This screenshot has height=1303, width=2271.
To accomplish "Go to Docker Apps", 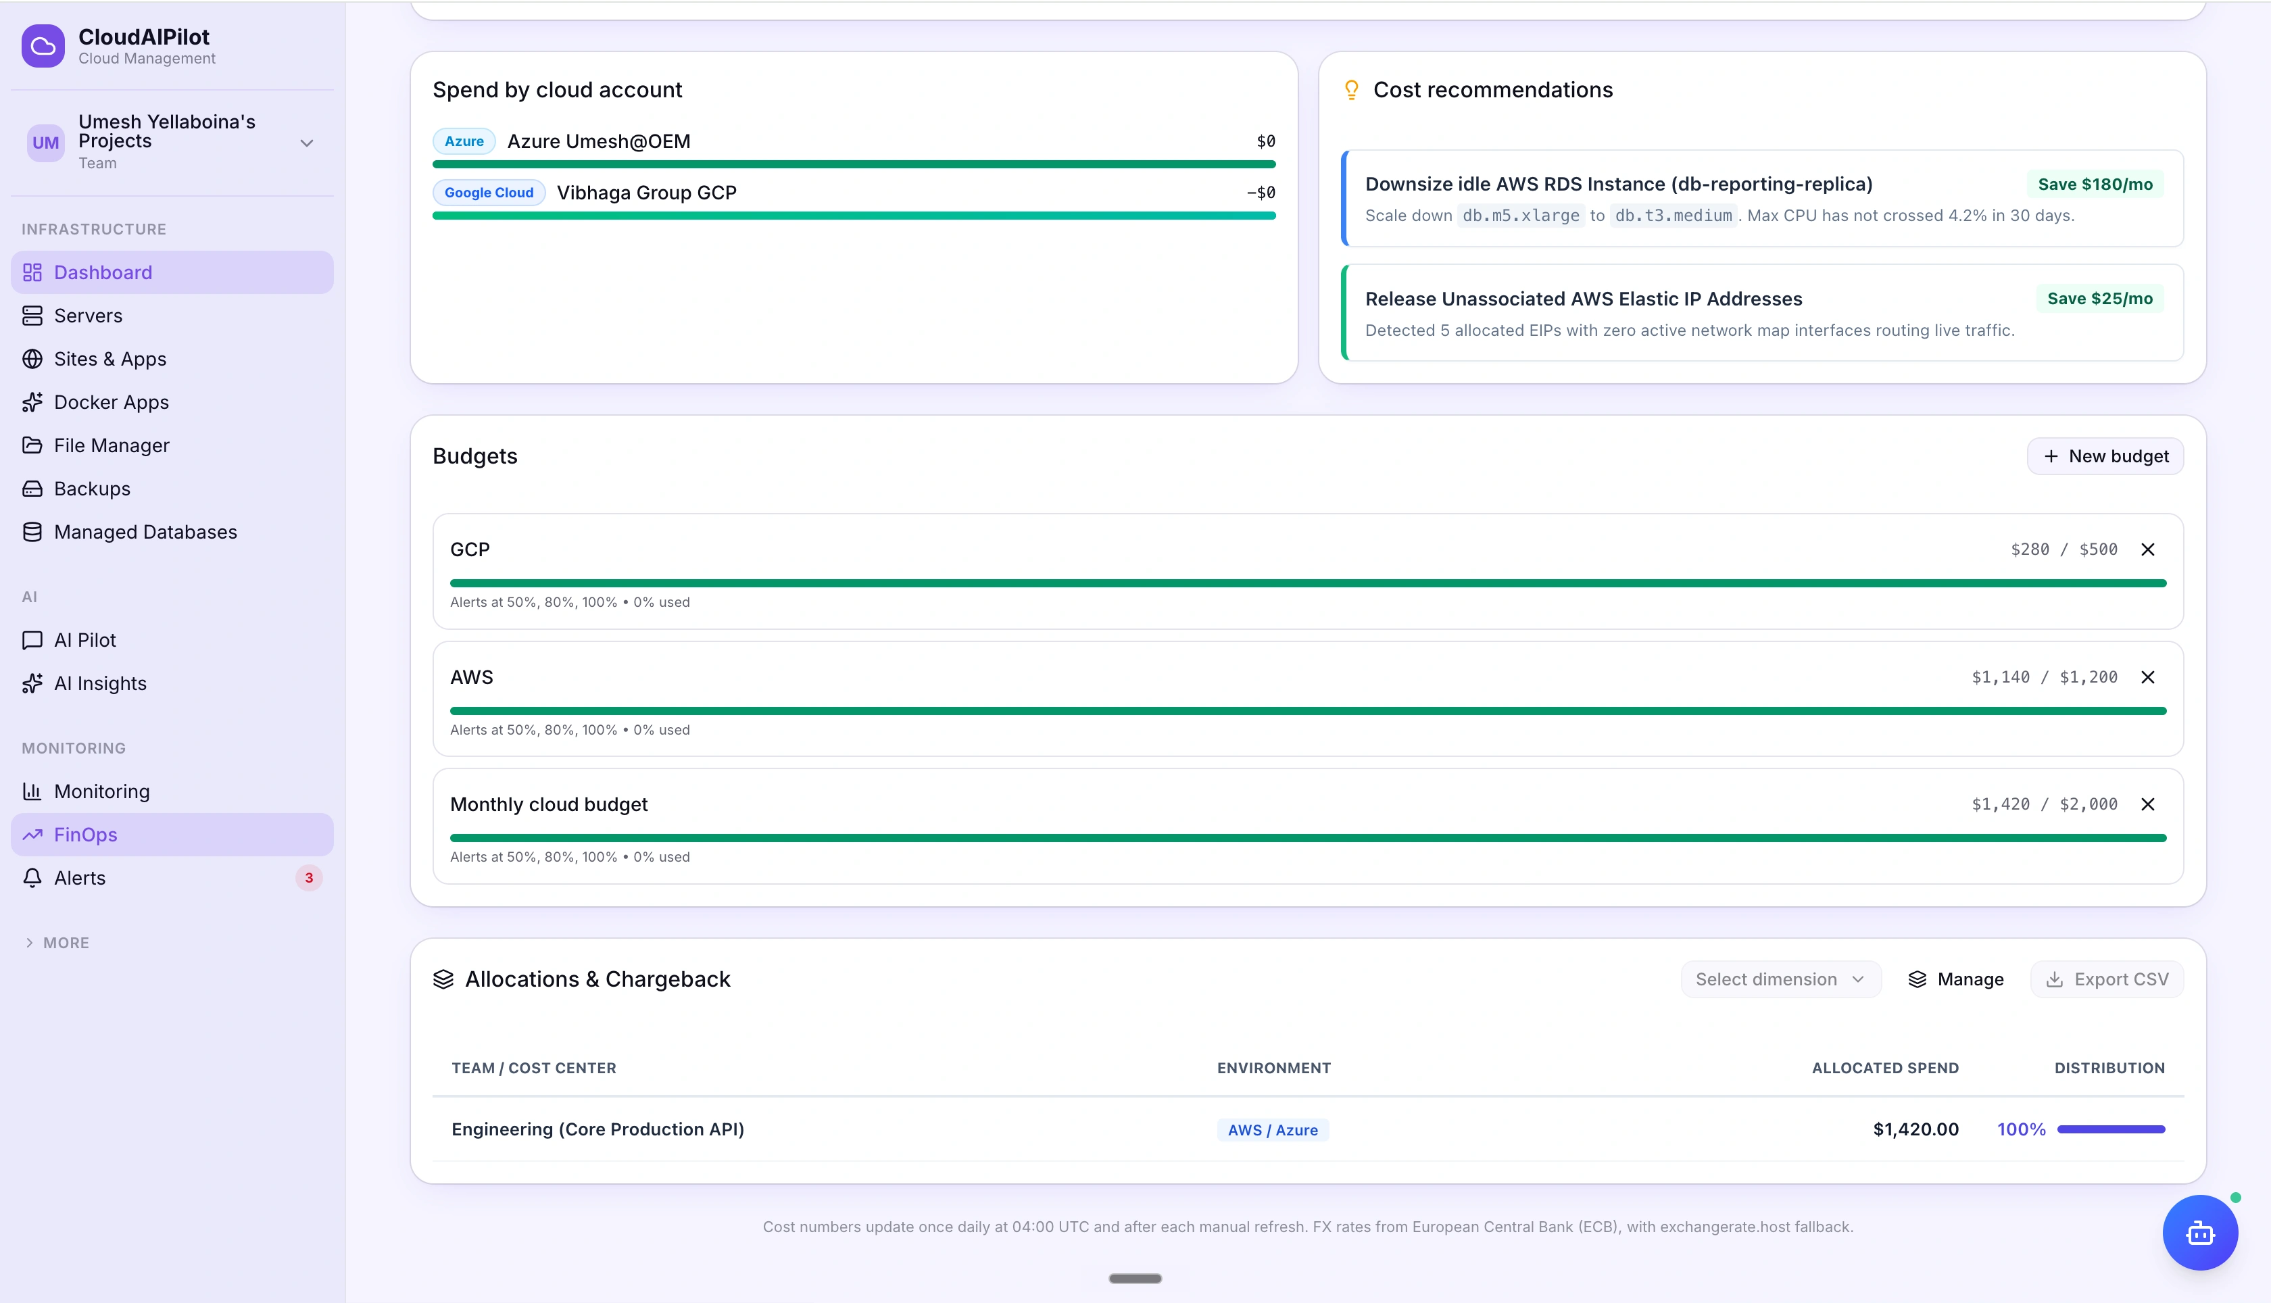I will tap(172, 402).
